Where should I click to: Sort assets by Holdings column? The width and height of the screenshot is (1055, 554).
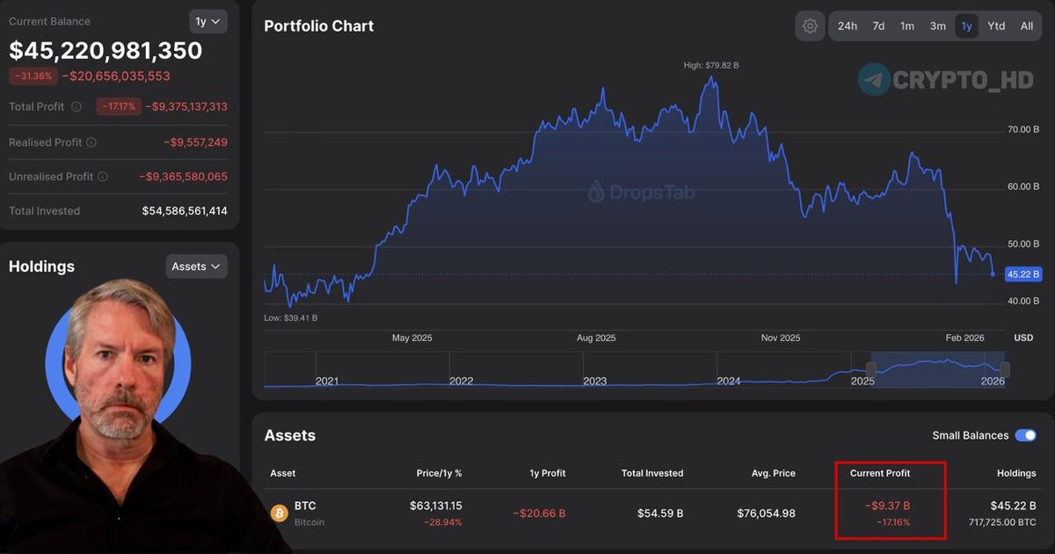click(1016, 473)
